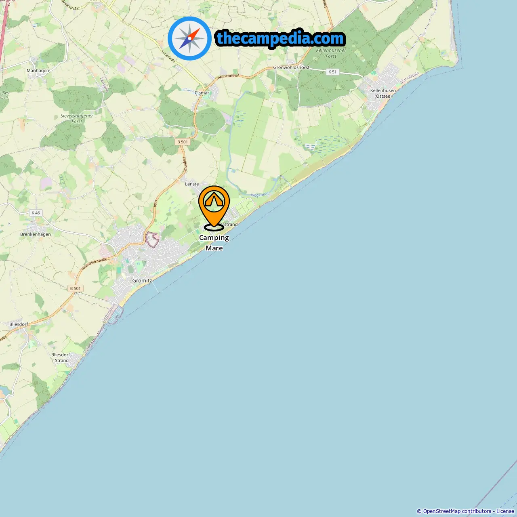Click the Bliesdorf-Strand label
517x517 pixels.
click(62, 357)
